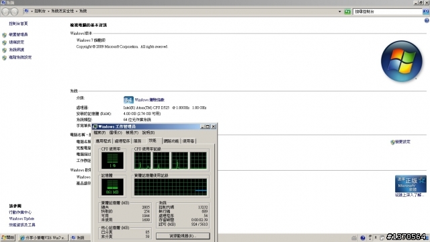Open the 行動作業中心 link
The height and width of the screenshot is (242, 430).
click(20, 212)
